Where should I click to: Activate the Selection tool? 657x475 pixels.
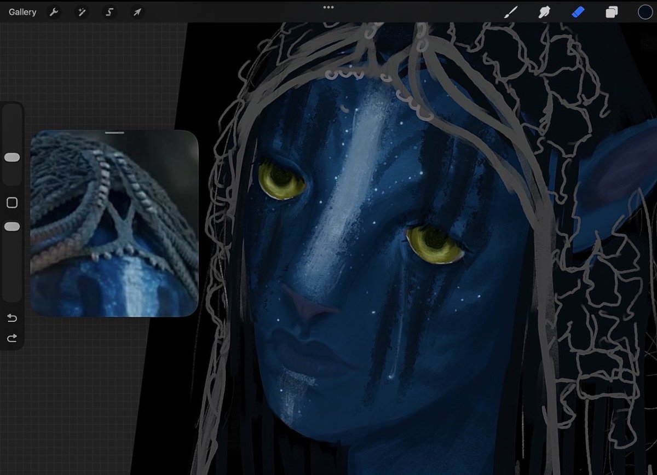[x=109, y=11]
